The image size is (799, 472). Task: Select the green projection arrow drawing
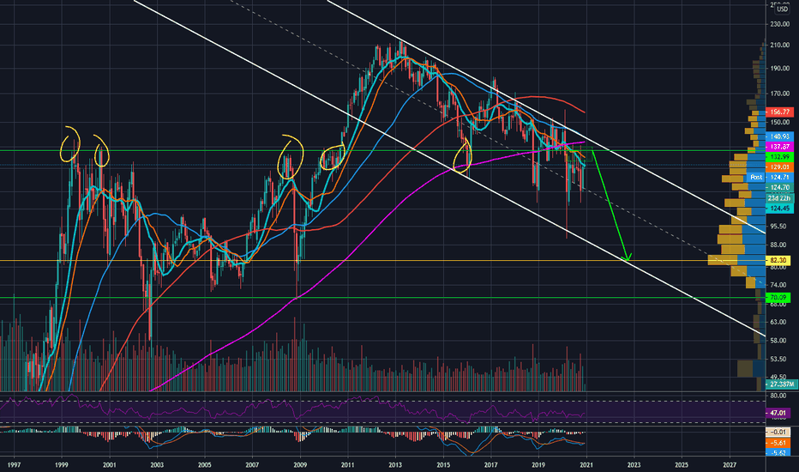point(611,204)
